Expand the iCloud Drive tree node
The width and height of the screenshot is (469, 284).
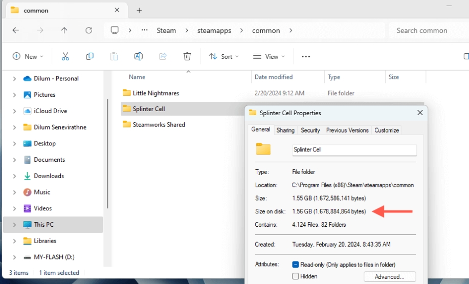point(14,111)
